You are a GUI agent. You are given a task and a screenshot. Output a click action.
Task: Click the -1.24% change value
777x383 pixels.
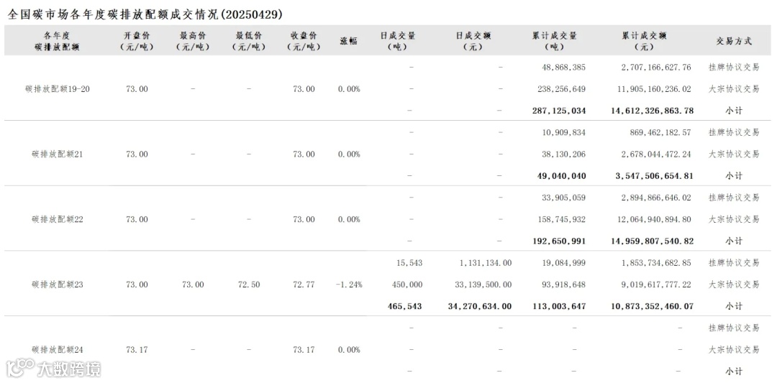(x=349, y=285)
